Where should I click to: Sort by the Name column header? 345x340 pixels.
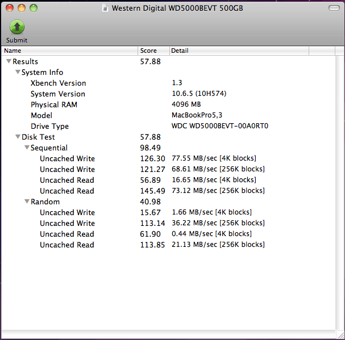[x=70, y=51]
